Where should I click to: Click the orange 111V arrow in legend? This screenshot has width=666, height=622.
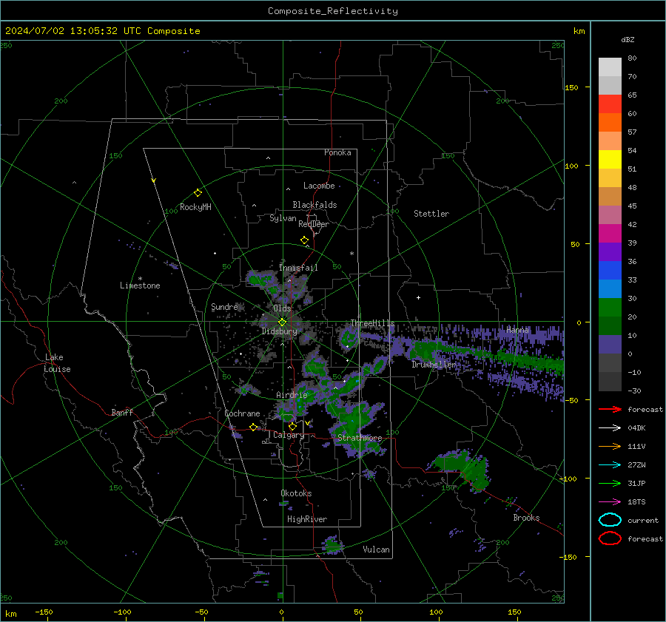tap(610, 446)
